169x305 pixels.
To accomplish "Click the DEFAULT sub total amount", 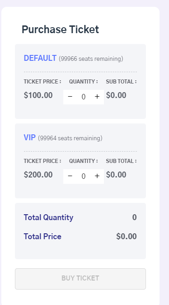I will [116, 95].
